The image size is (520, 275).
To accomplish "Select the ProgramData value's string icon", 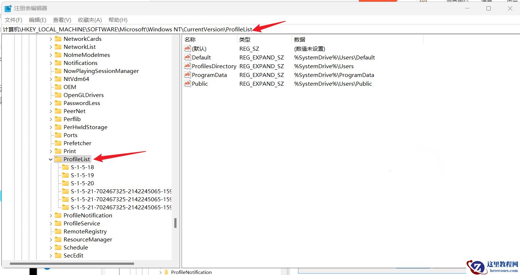I will (187, 75).
